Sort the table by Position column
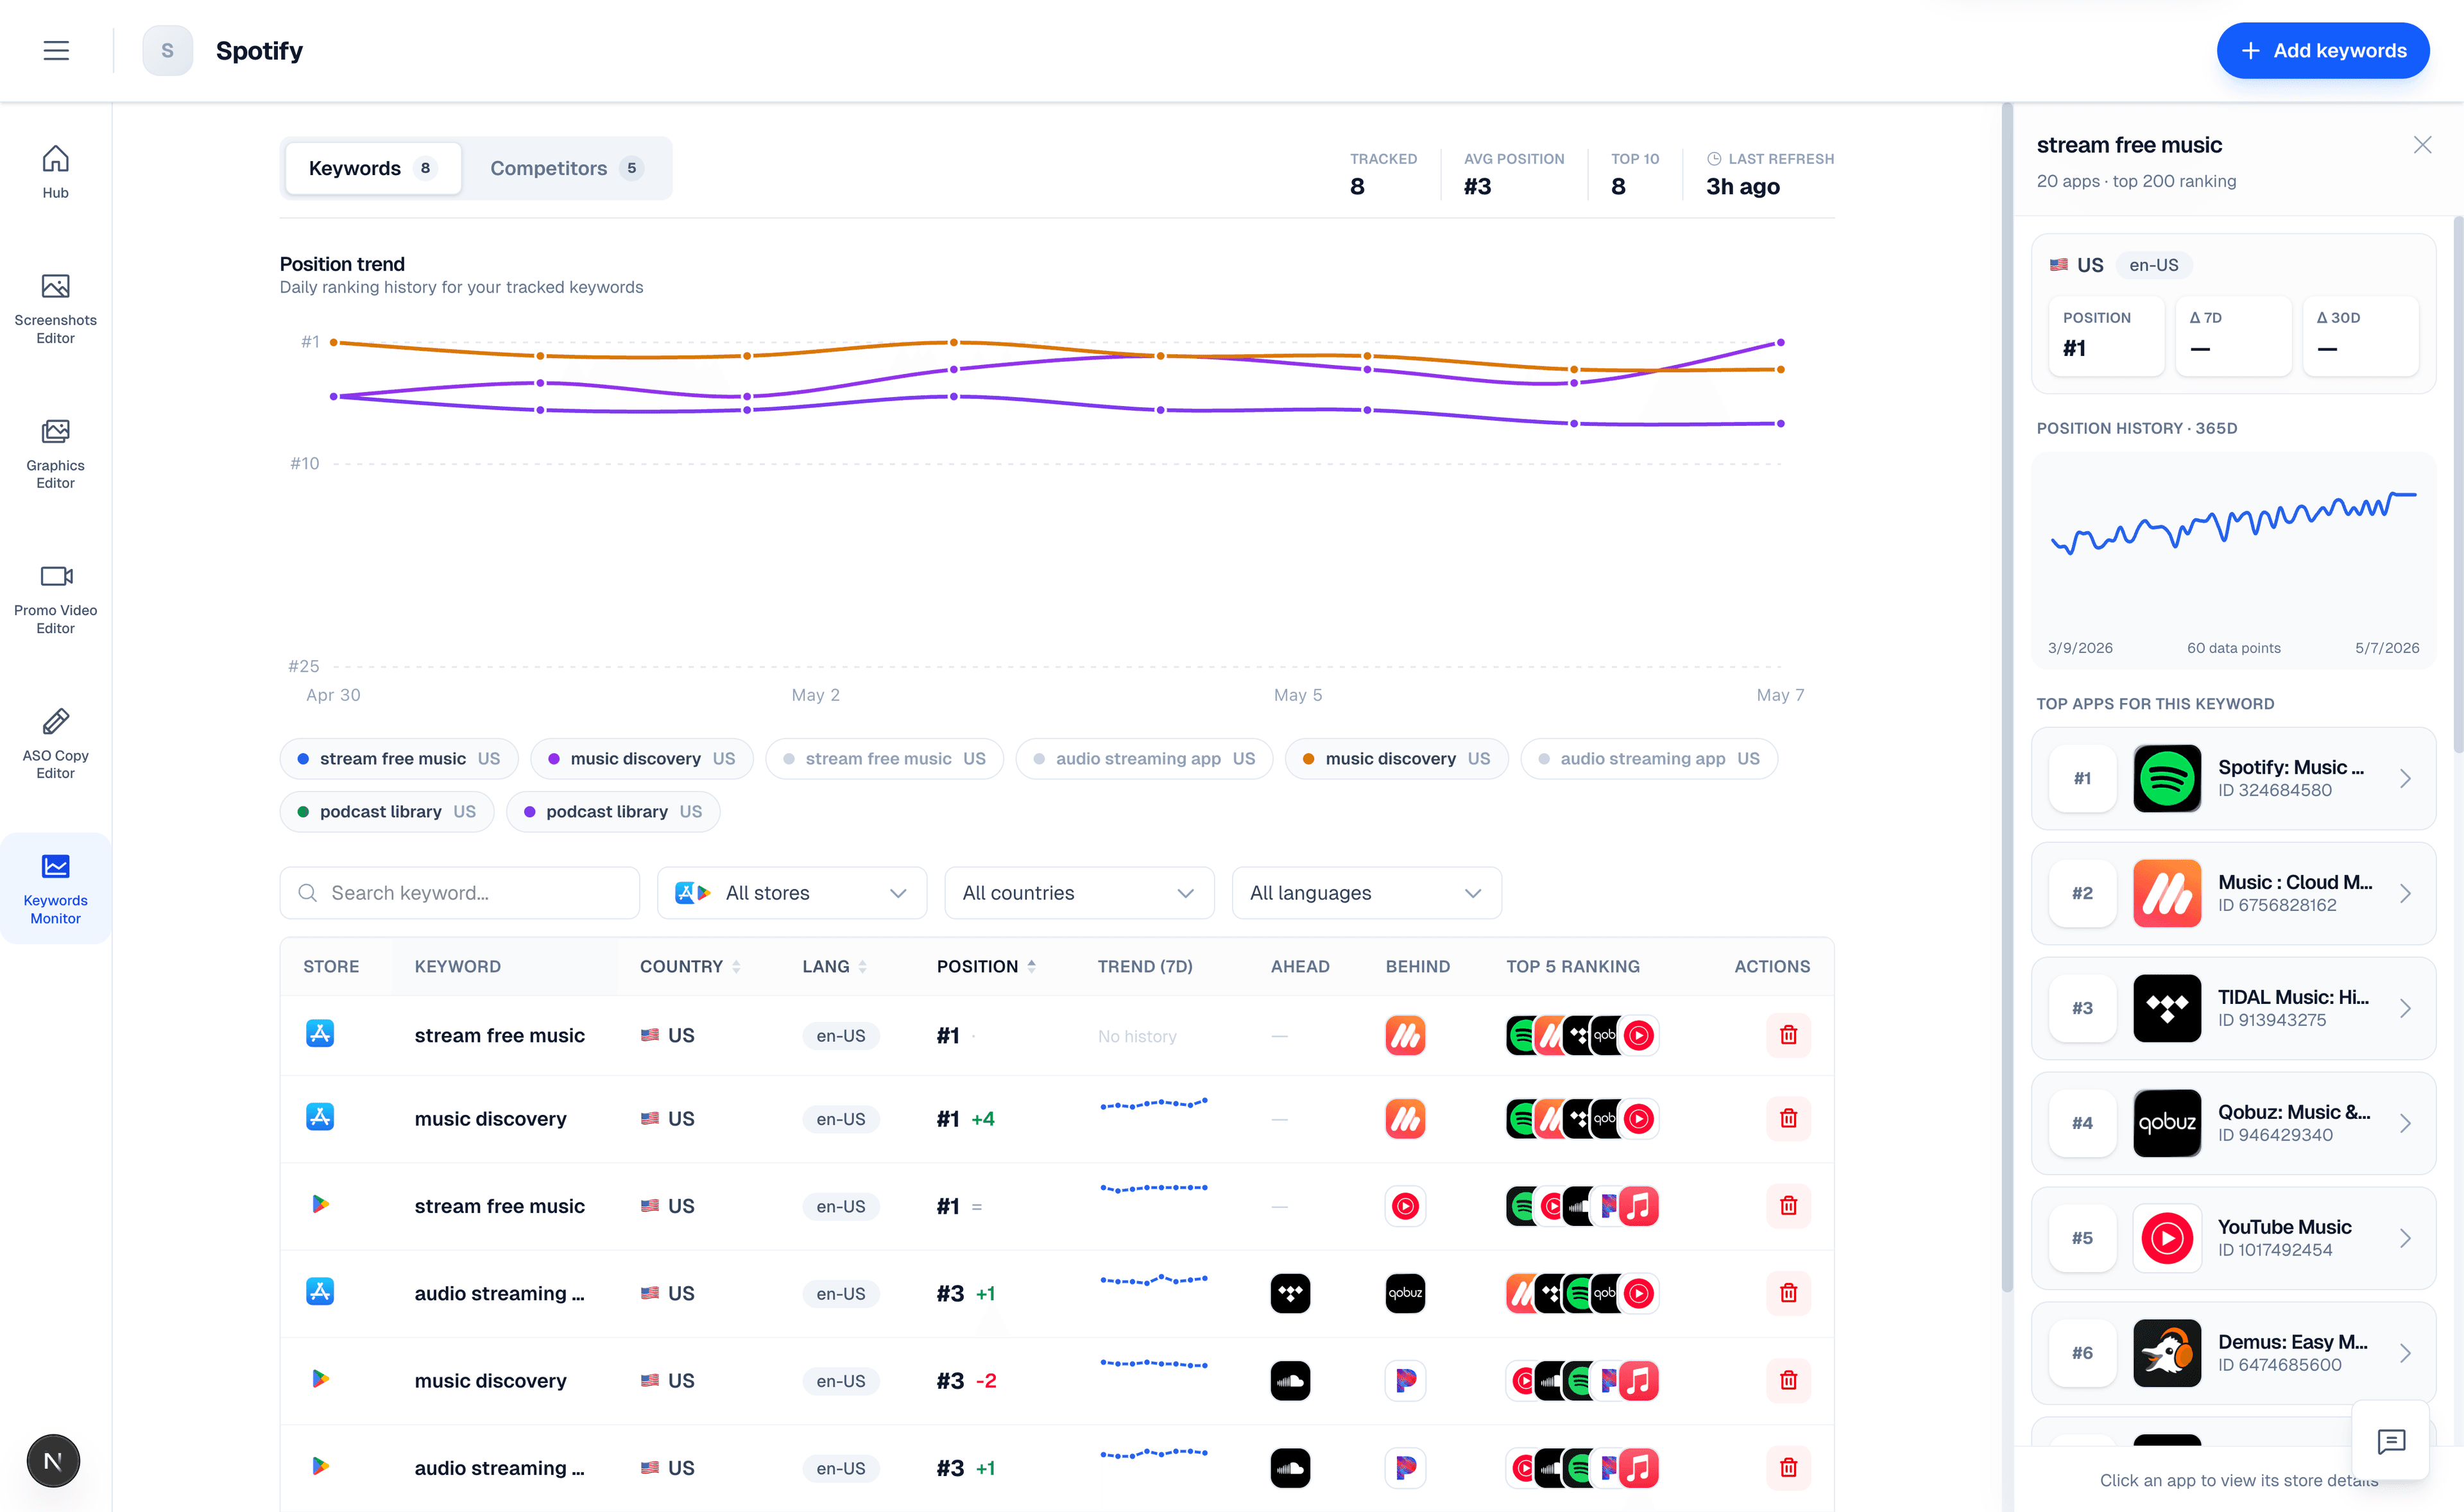 pos(986,966)
